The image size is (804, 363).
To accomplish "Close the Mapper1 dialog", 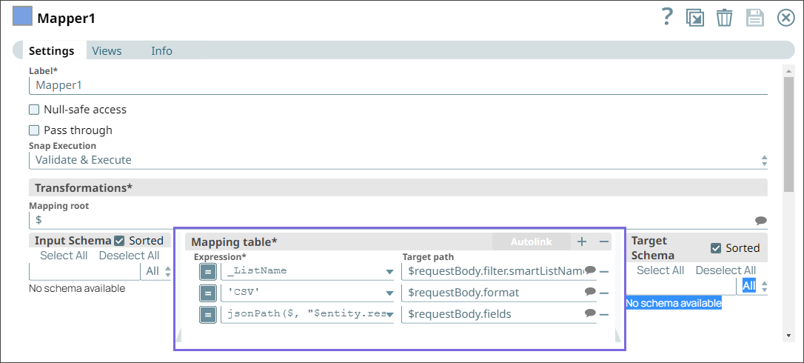I will click(785, 18).
